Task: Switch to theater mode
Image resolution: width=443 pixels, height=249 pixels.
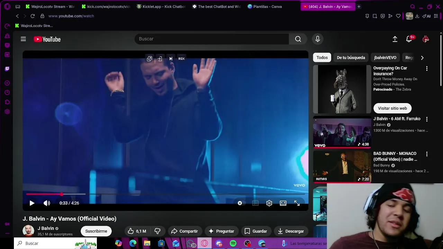Action: click(x=283, y=203)
